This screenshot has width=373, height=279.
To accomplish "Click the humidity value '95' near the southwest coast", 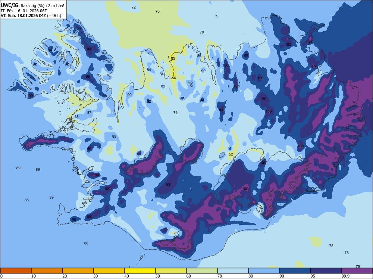I will tap(74, 220).
